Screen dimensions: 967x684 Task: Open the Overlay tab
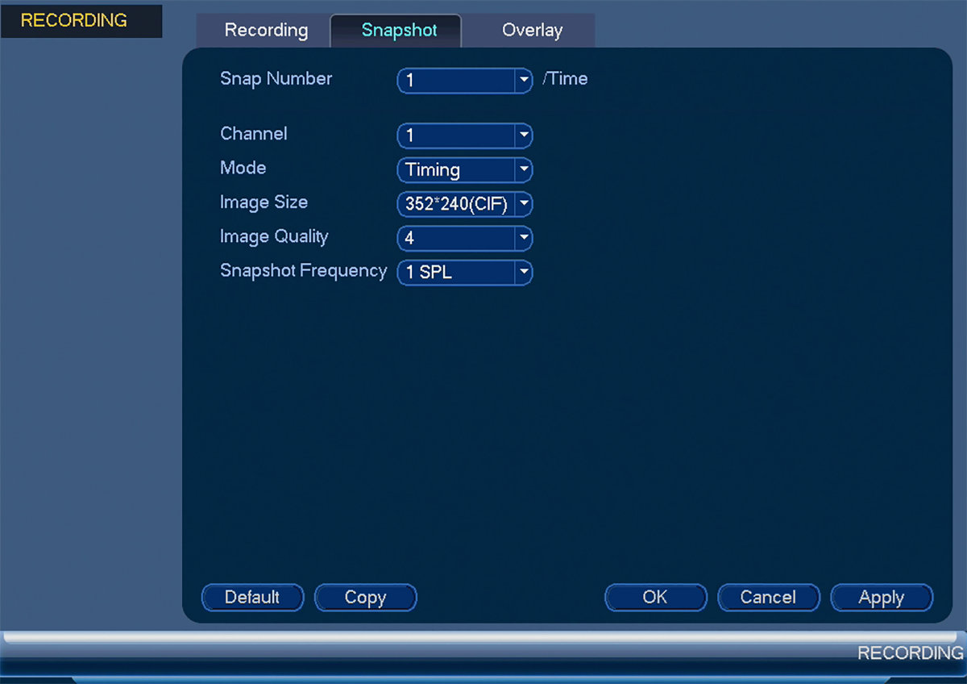point(532,31)
